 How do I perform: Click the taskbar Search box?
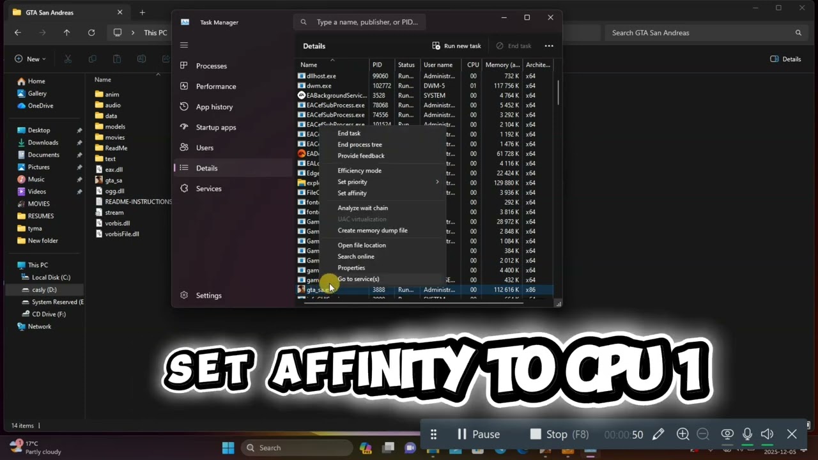(x=296, y=448)
